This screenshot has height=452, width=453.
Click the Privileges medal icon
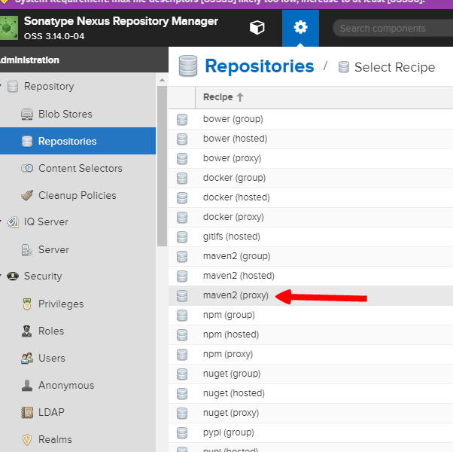pos(27,304)
